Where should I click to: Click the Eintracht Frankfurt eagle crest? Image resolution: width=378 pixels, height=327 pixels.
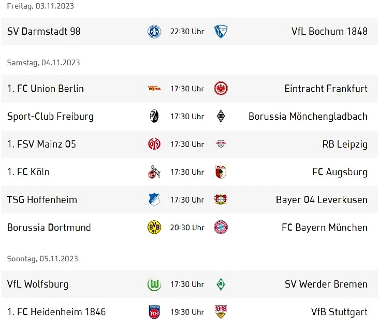(x=221, y=89)
